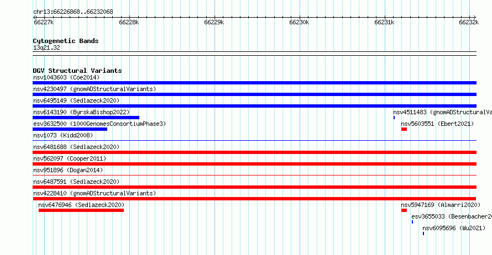Click the thin blue line of nsv1073
The image size is (492, 255).
254,141
